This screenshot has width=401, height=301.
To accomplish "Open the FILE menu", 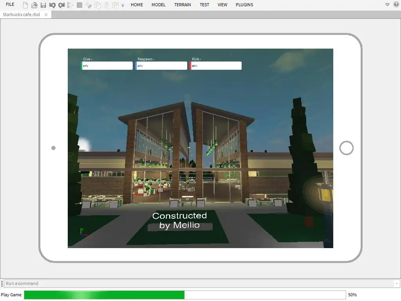I will pyautogui.click(x=10, y=4).
